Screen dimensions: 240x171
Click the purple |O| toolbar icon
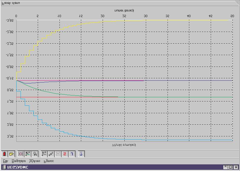click(21, 154)
